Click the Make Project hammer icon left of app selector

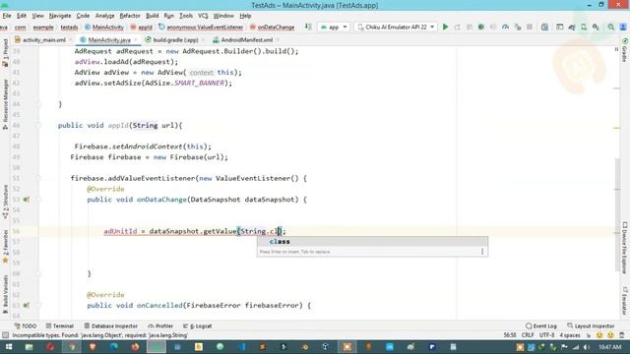(x=308, y=27)
